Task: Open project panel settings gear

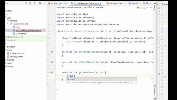Action: pos(40,3)
